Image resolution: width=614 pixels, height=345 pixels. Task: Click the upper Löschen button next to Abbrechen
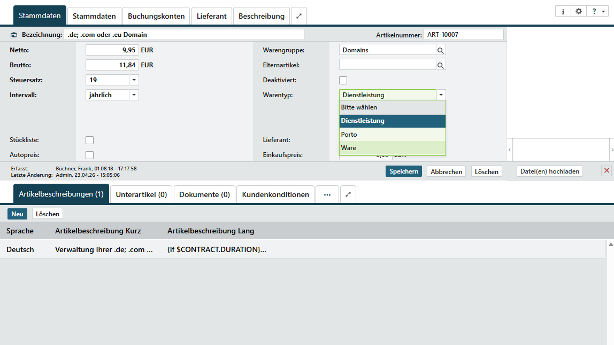pos(486,171)
